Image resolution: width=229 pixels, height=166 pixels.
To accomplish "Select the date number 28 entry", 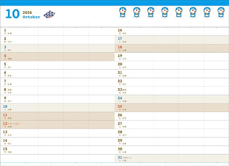I will point(120,132).
